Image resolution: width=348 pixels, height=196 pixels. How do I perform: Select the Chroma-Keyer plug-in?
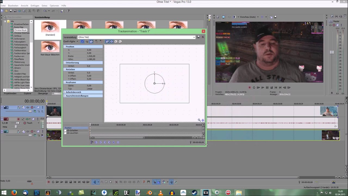click(20, 30)
